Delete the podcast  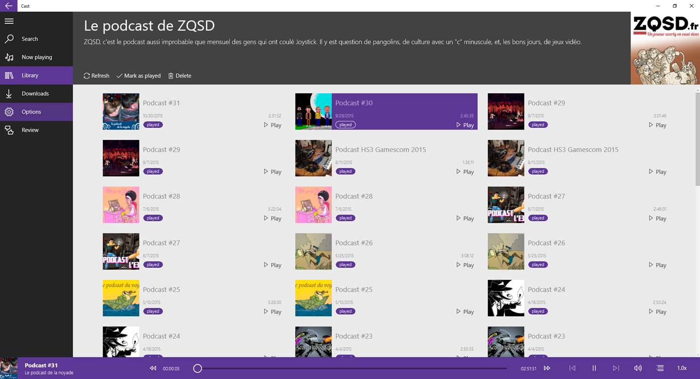179,76
